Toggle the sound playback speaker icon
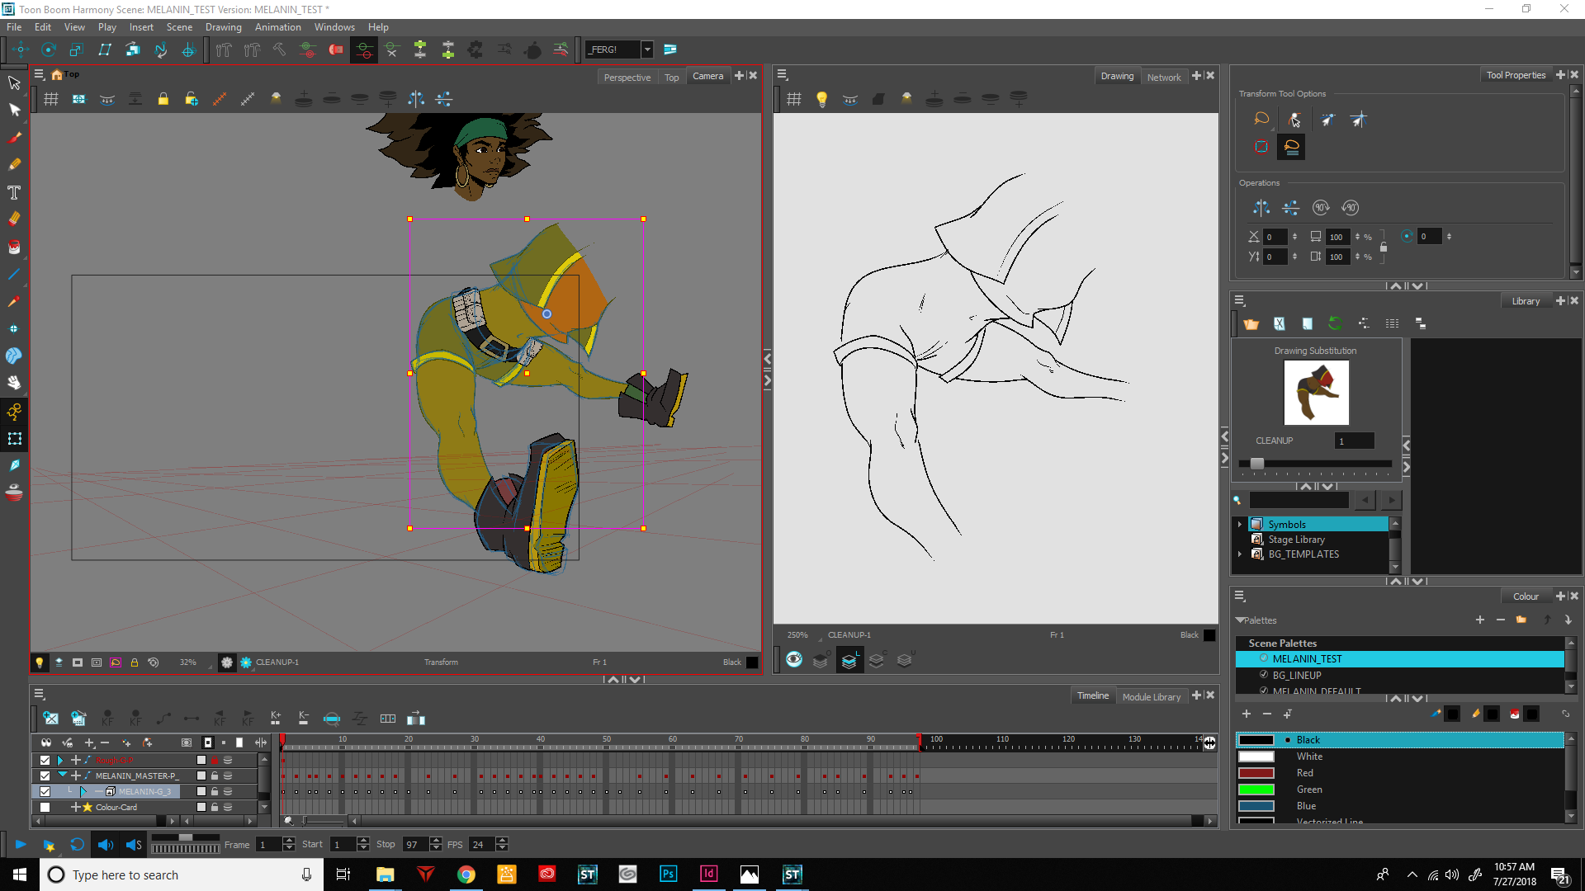The width and height of the screenshot is (1585, 891). coord(106,845)
